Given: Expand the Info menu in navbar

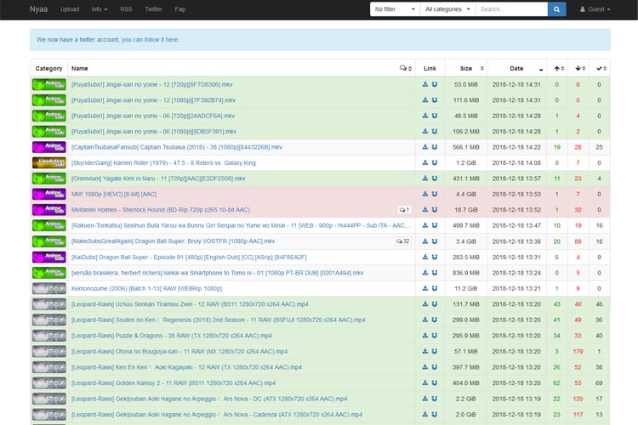Looking at the screenshot, I should click(x=100, y=9).
